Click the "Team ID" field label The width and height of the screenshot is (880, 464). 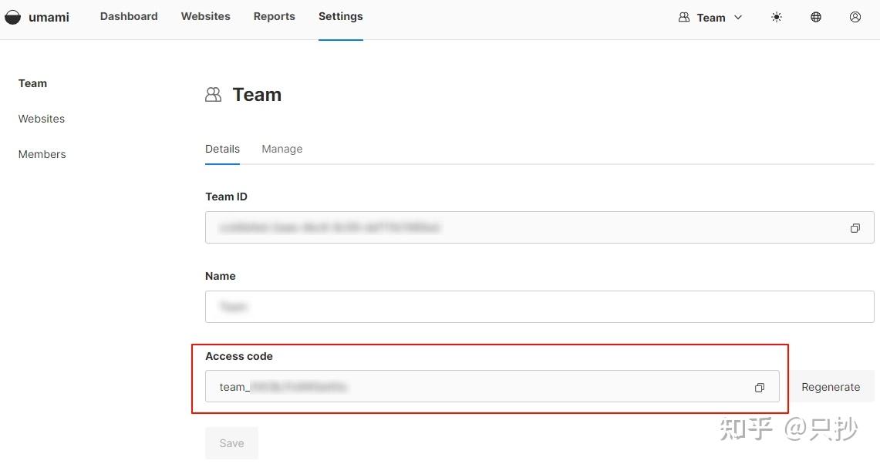(226, 197)
